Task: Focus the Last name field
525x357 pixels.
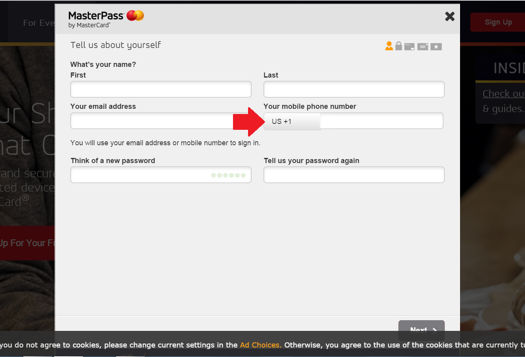Action: 354,89
